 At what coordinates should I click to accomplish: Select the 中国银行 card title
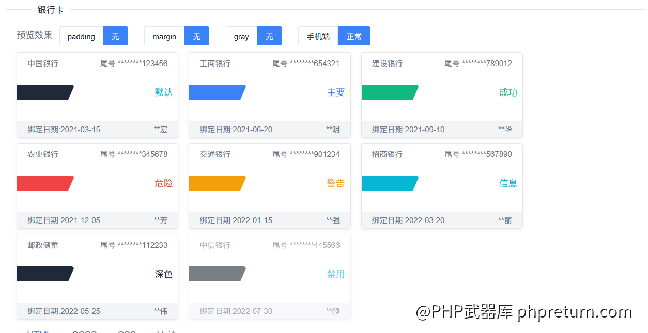[x=43, y=64]
